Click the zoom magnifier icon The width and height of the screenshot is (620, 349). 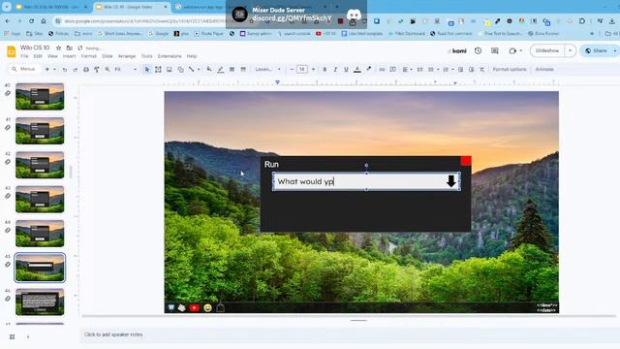[x=108, y=69]
